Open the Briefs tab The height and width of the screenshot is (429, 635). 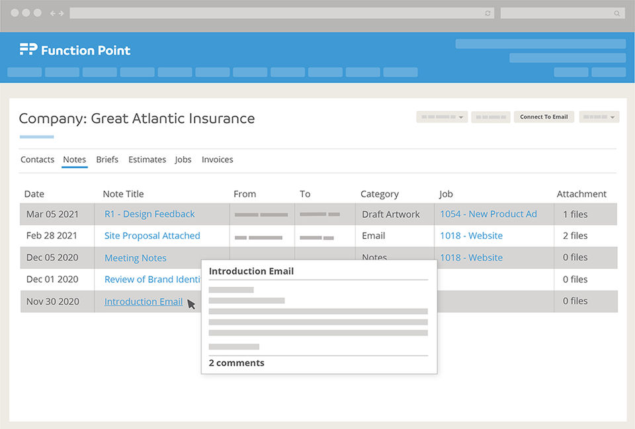coord(107,160)
